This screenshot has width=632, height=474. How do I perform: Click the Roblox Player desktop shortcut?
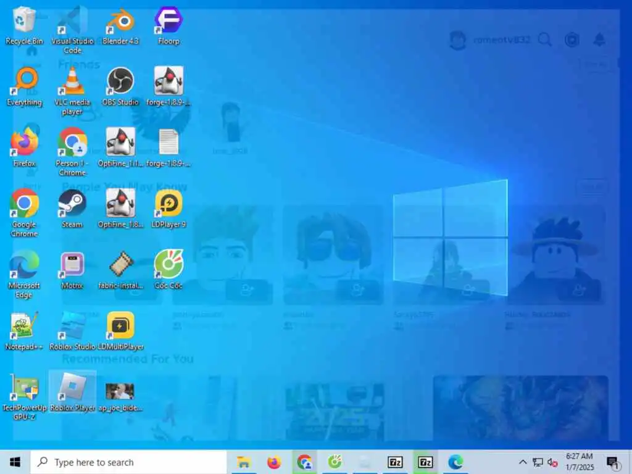point(73,392)
